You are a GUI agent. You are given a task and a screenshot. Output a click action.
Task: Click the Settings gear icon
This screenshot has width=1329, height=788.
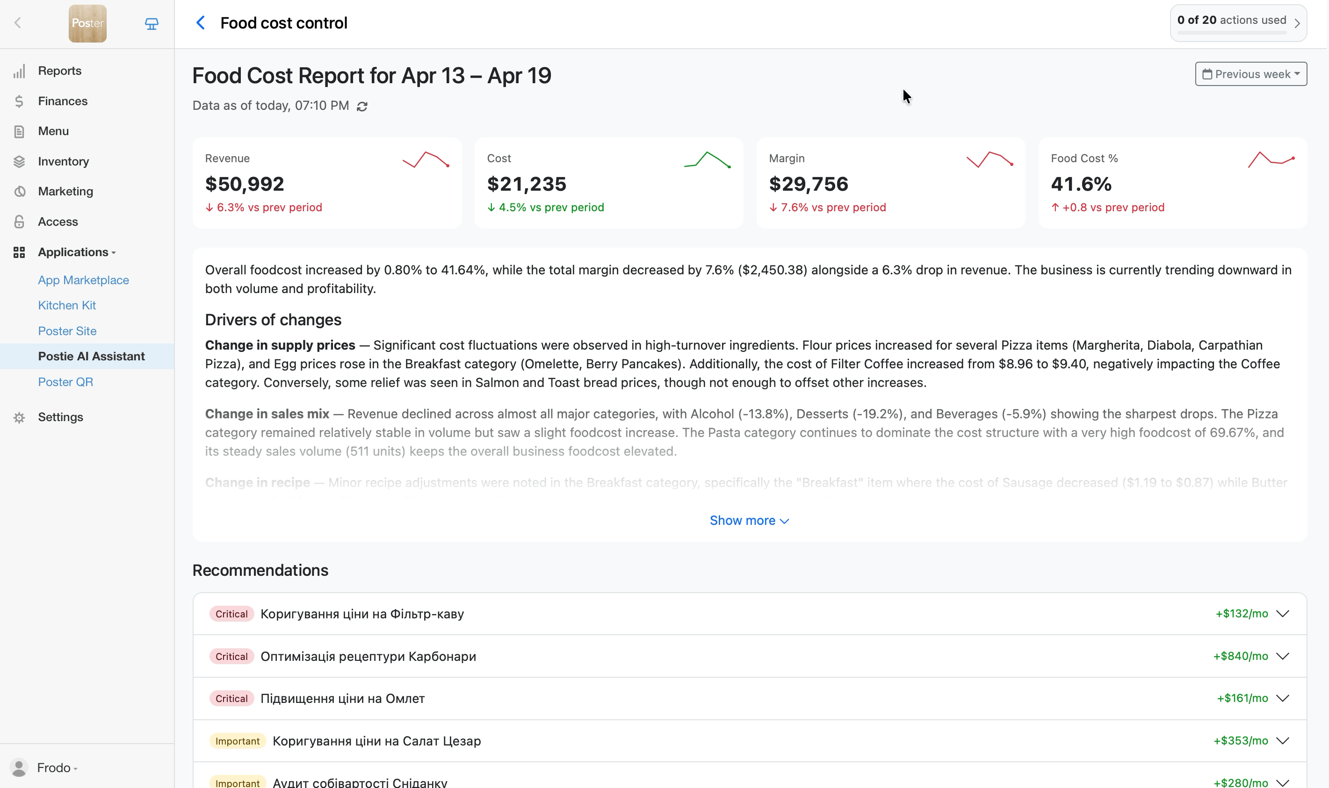coord(19,417)
